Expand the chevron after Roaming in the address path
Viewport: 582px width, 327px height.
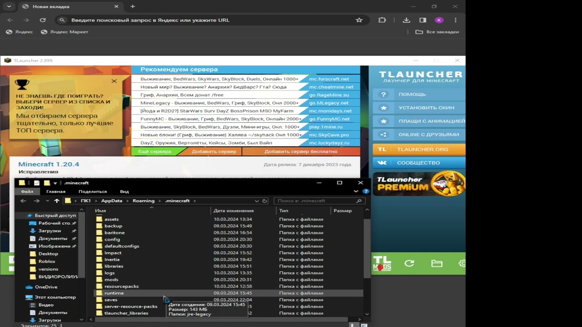point(159,201)
